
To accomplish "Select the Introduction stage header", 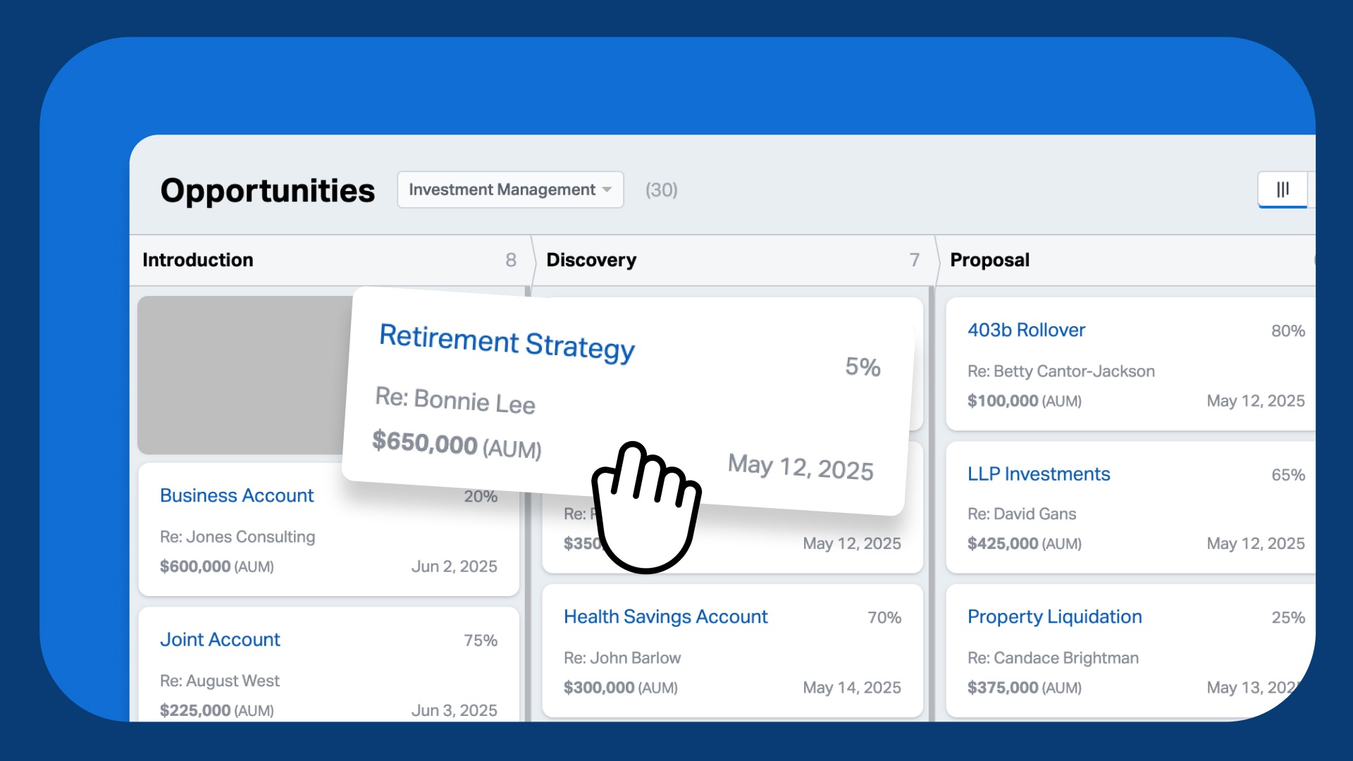I will point(198,260).
